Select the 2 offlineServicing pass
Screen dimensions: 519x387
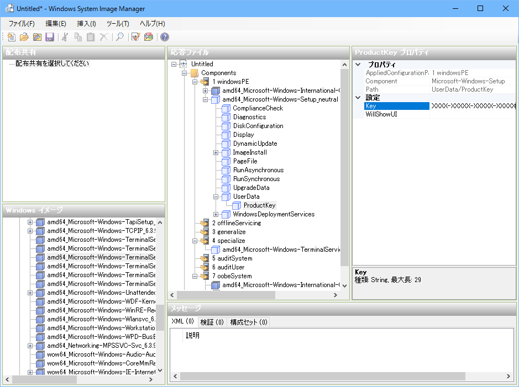click(x=237, y=223)
